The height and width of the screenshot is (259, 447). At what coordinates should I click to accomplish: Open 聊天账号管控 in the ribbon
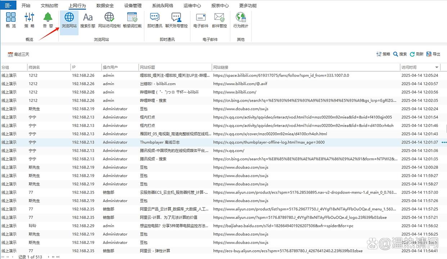tap(176, 20)
